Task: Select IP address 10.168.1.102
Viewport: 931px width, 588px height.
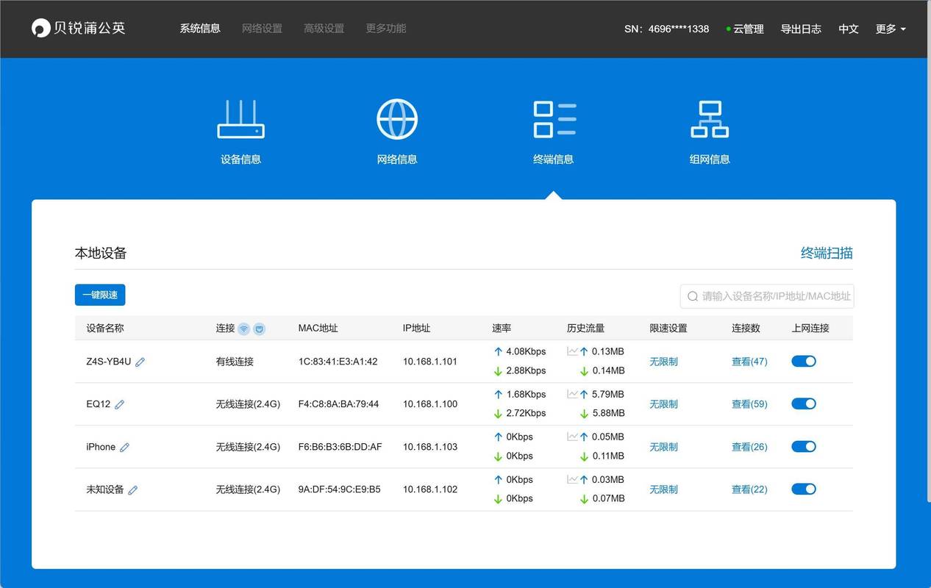Action: (x=430, y=490)
